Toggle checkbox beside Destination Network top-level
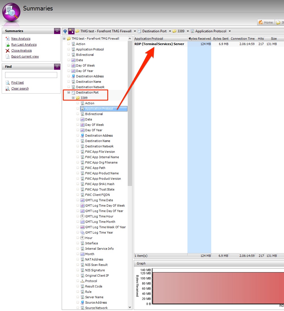Viewport: 284px width, 311px height. [69, 87]
